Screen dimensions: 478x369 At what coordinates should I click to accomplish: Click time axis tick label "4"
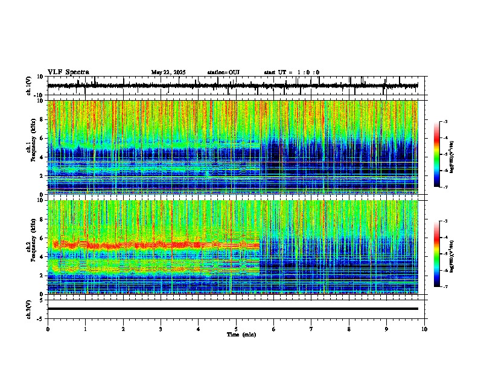pyautogui.click(x=199, y=329)
